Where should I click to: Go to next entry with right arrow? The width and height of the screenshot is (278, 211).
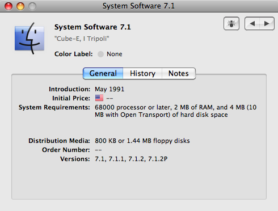pos(267,24)
